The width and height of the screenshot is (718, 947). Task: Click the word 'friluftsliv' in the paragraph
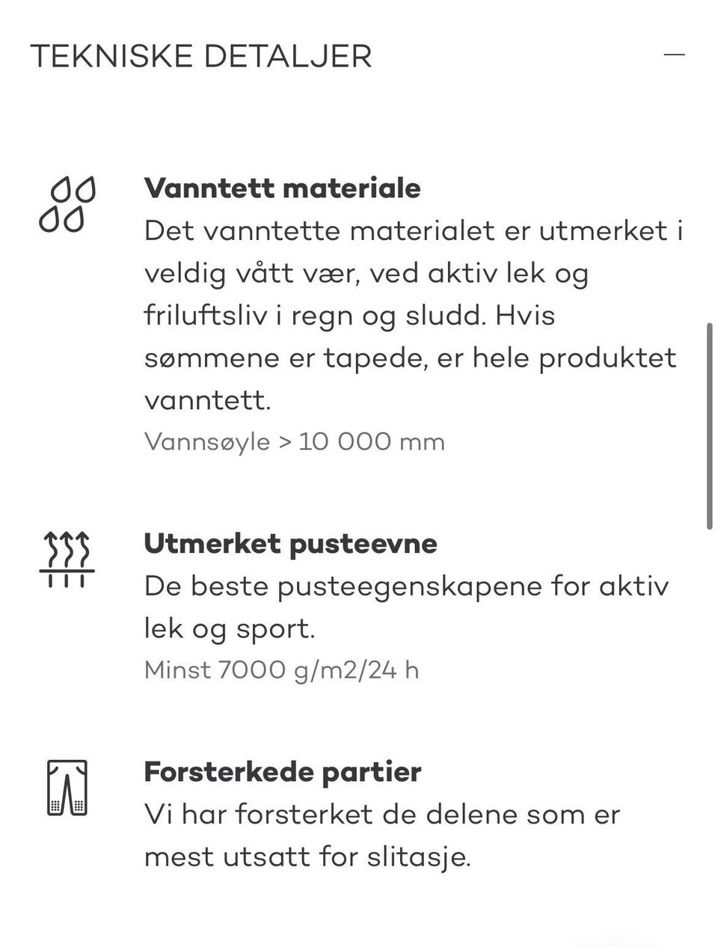(x=206, y=316)
